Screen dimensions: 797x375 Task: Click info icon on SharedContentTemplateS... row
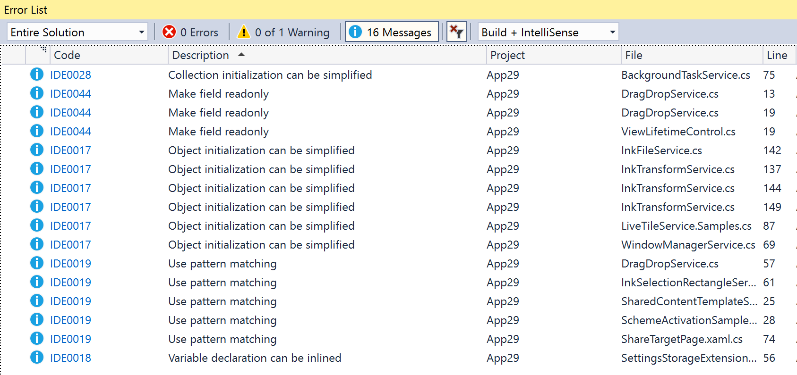click(37, 300)
